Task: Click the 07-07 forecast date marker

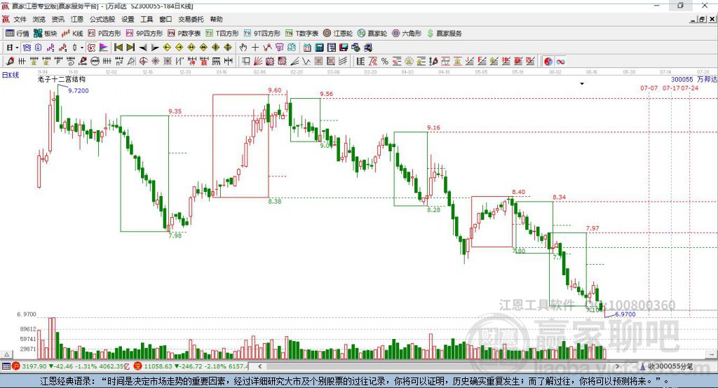Action: (649, 88)
